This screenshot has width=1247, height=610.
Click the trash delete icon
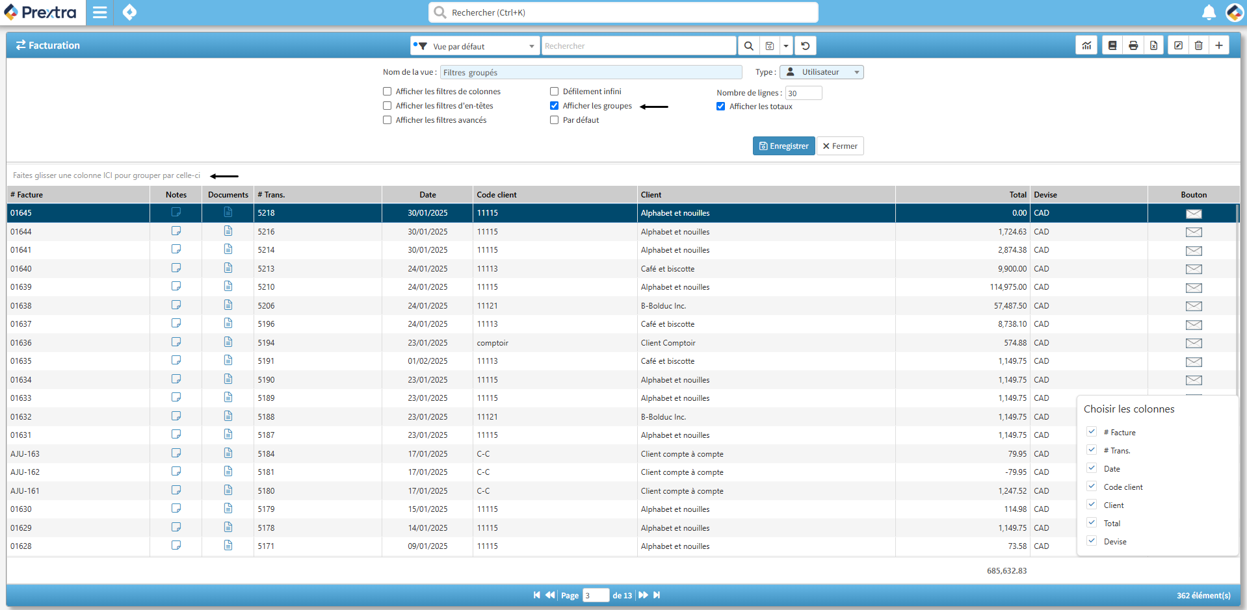(1198, 45)
